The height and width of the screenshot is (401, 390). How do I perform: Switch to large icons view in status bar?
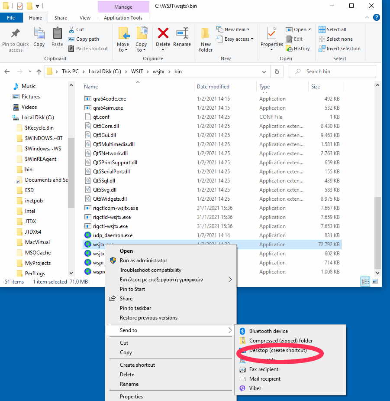[375, 282]
